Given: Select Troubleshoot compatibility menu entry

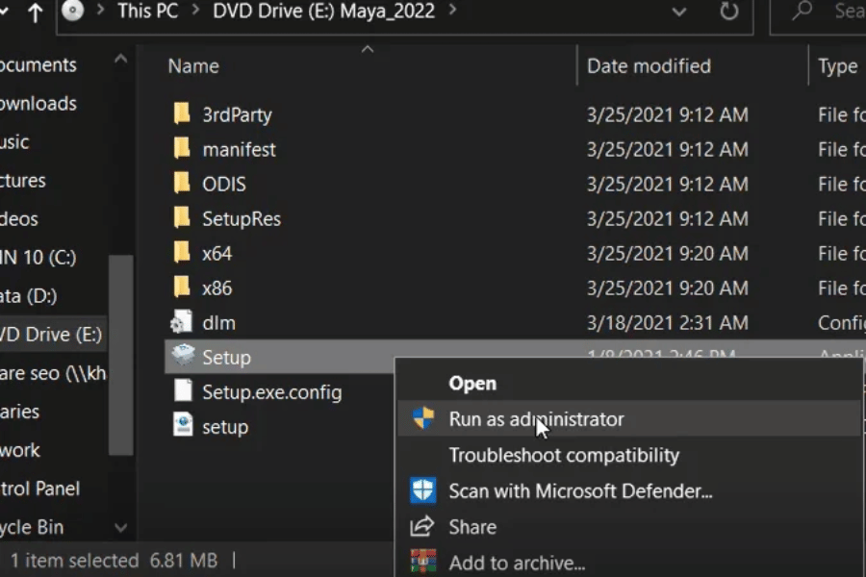Looking at the screenshot, I should click(x=563, y=455).
